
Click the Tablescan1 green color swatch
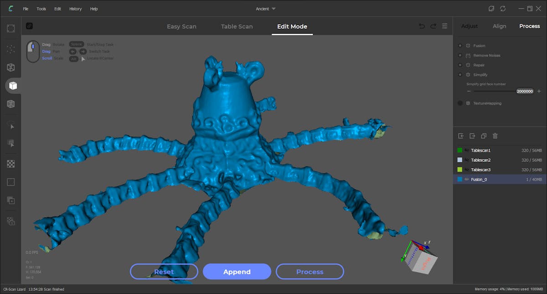[x=460, y=150]
